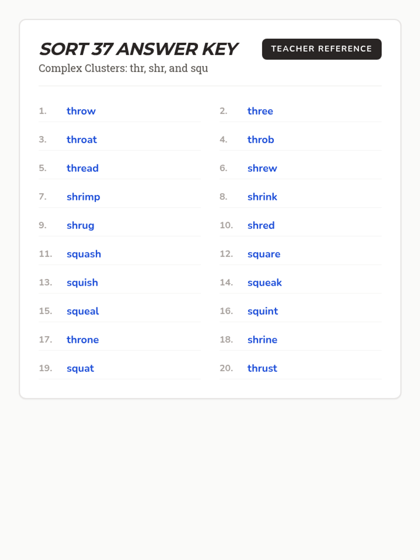Select answer 3, "throat"
The image size is (420, 560).
(82, 140)
